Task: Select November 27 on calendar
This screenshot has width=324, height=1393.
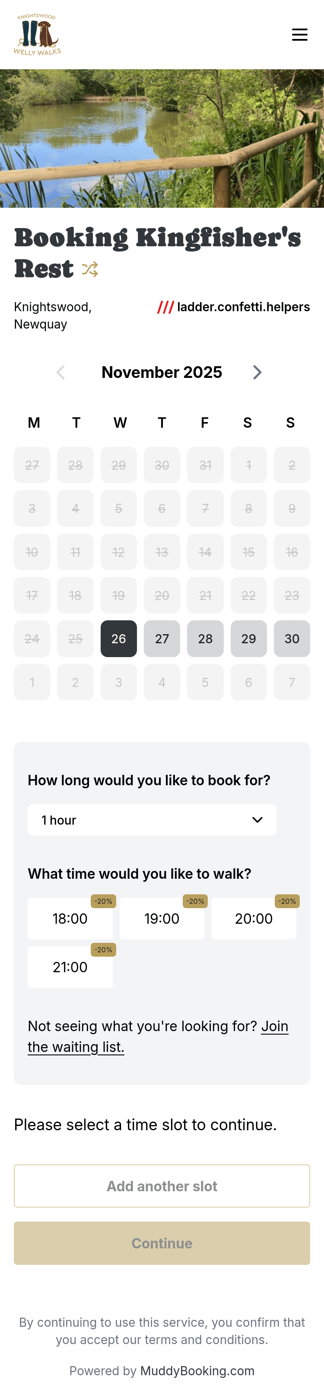Action: tap(162, 638)
